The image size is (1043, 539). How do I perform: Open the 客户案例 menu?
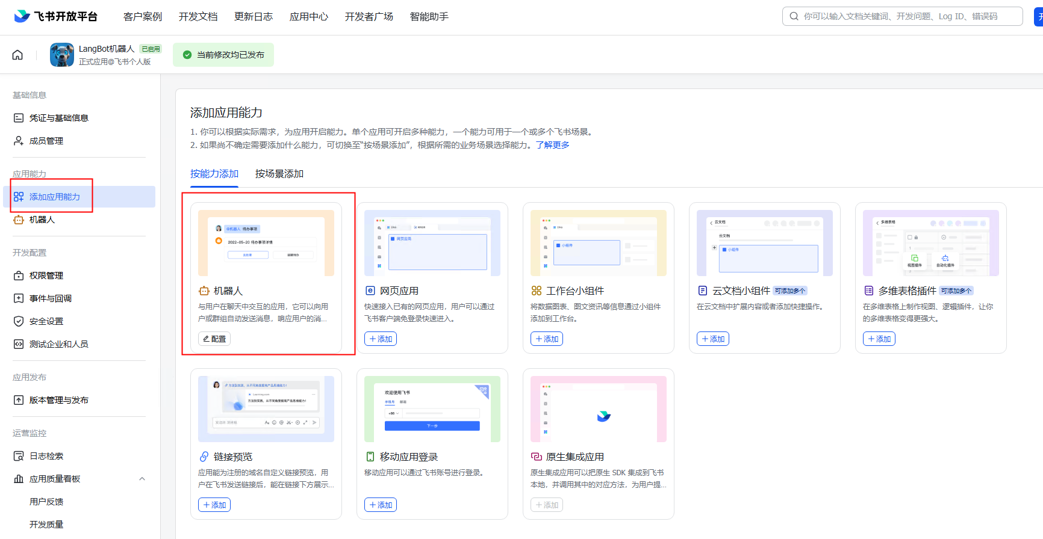tap(143, 17)
